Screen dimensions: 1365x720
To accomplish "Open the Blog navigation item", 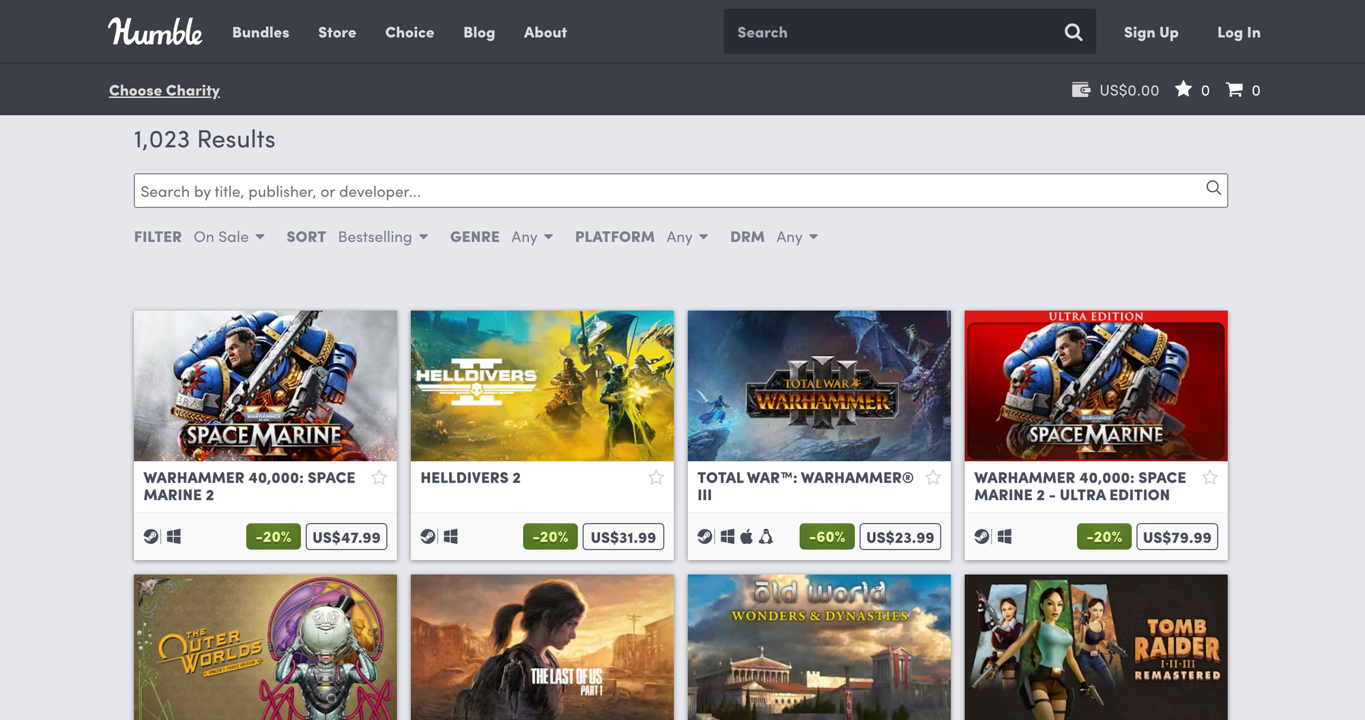I will coord(479,32).
